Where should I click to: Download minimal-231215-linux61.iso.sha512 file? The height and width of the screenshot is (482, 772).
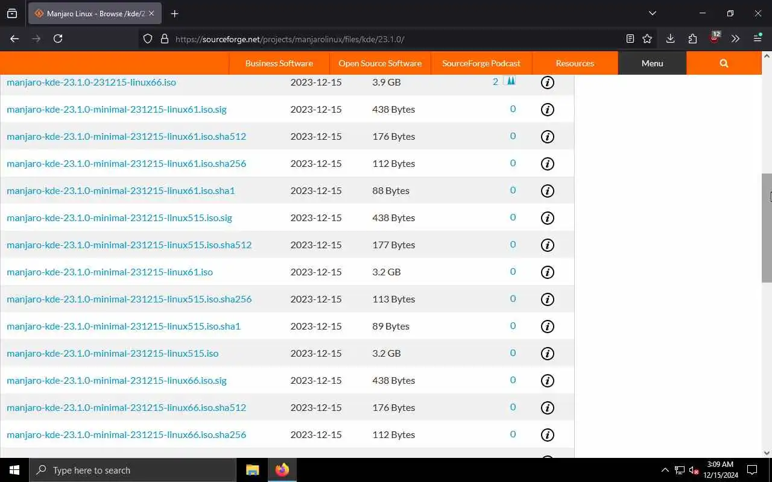coord(126,136)
